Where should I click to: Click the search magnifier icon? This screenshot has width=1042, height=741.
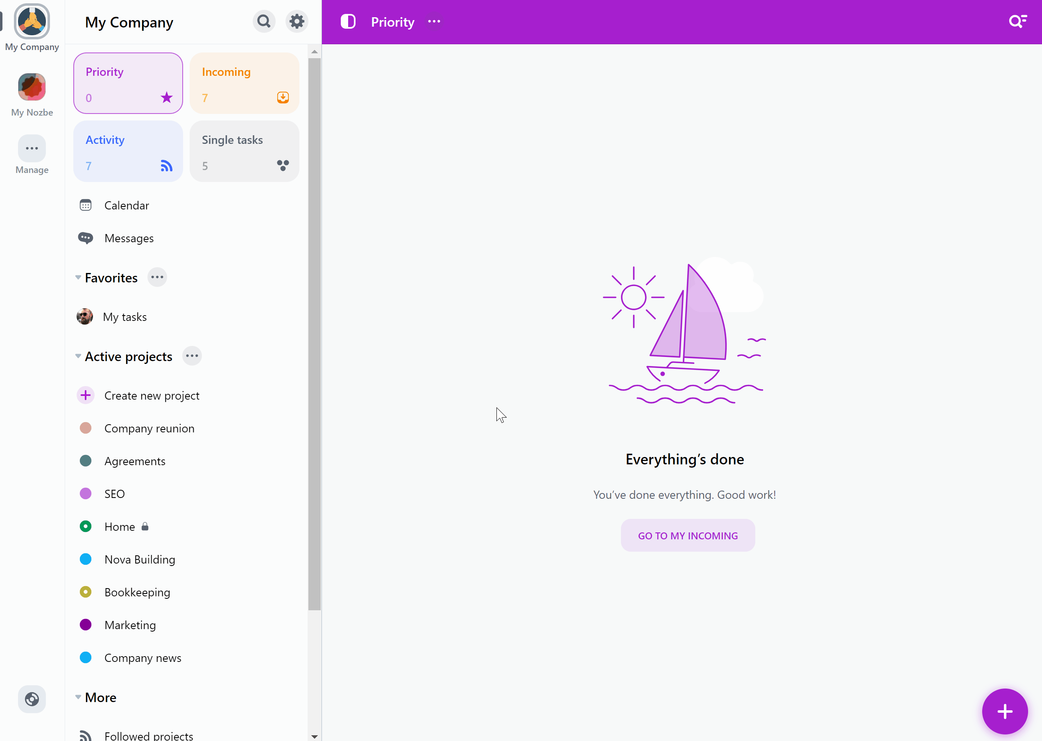point(265,22)
